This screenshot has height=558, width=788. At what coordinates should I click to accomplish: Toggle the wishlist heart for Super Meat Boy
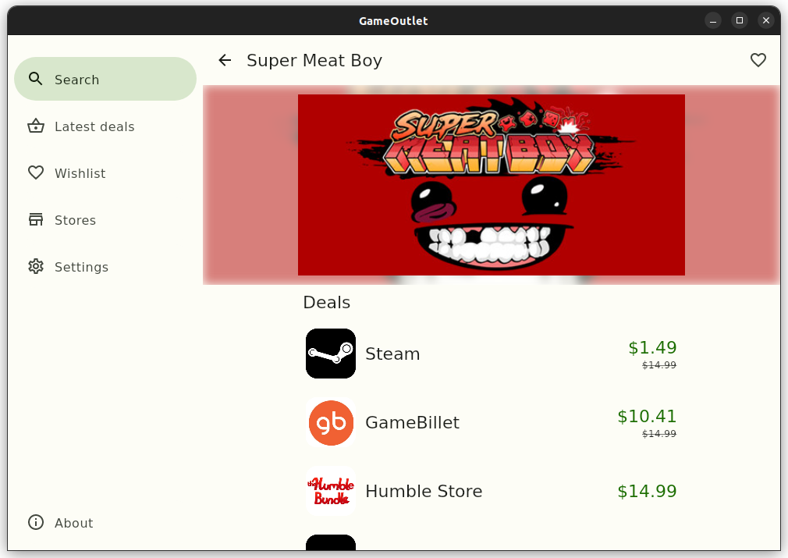pyautogui.click(x=758, y=60)
